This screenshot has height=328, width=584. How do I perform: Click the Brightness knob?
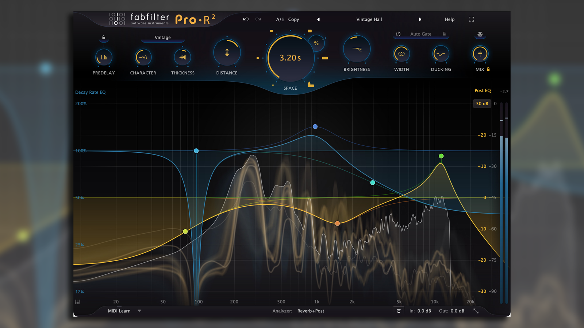357,49
